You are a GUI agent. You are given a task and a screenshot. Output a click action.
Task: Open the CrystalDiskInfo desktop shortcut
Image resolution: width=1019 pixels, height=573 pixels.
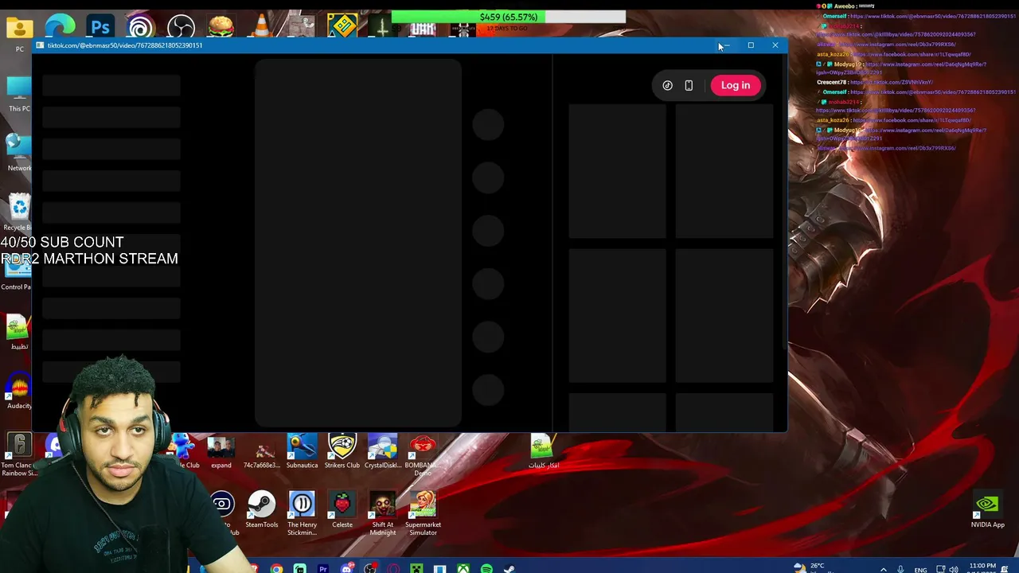pos(383,451)
